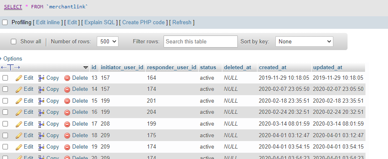Select the checkbox for row id 16
Image resolution: width=388 pixels, height=159 pixels.
pos(5,112)
